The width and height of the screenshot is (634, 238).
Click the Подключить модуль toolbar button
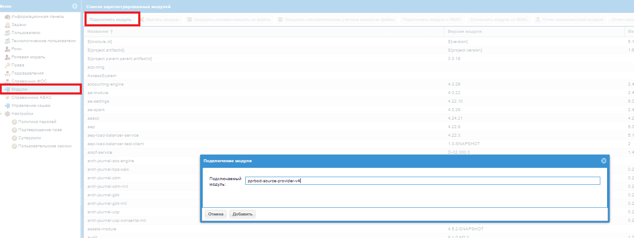point(111,20)
